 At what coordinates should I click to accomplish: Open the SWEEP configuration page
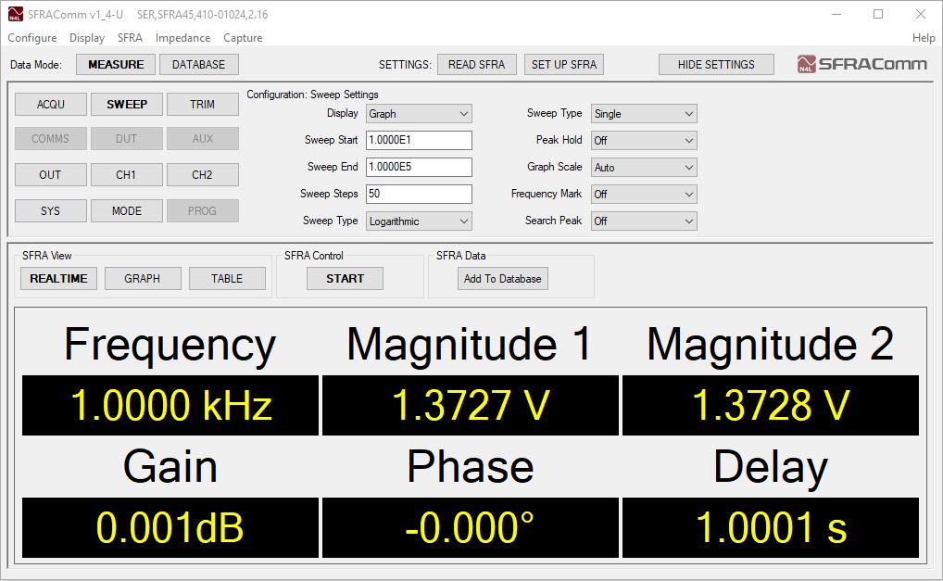pos(126,104)
